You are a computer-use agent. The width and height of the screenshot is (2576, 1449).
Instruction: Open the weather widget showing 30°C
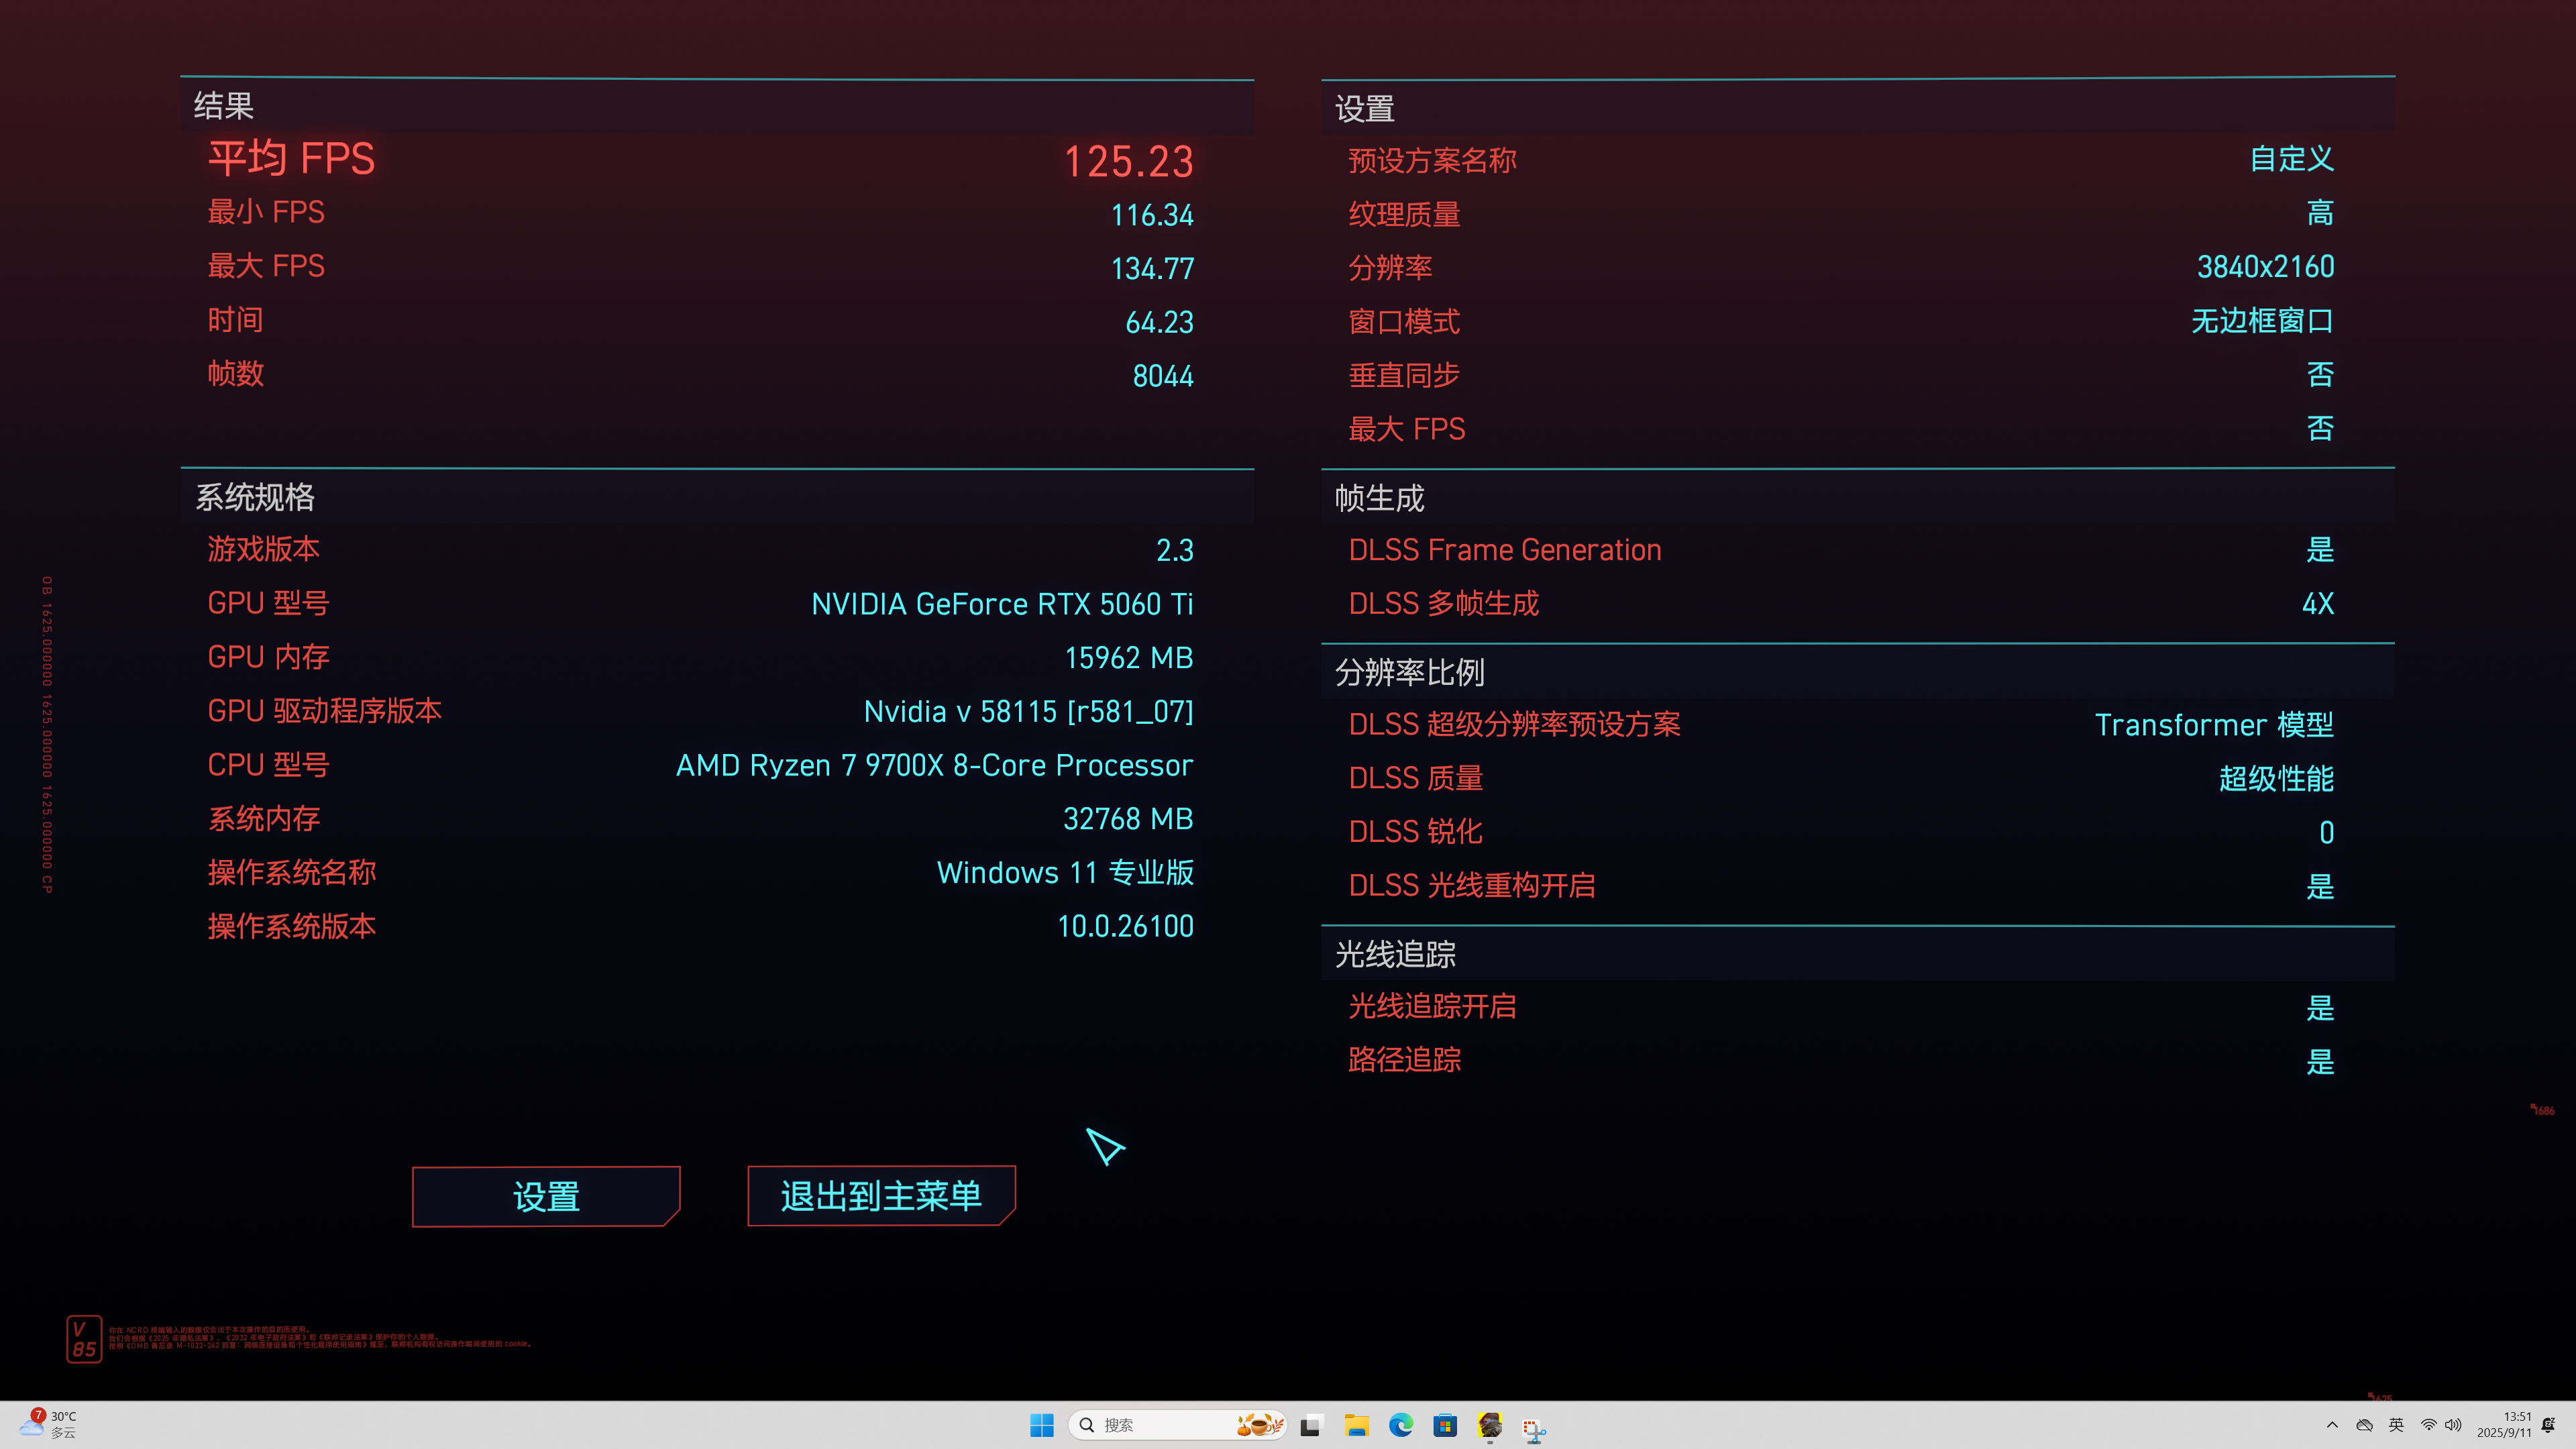tap(50, 1424)
